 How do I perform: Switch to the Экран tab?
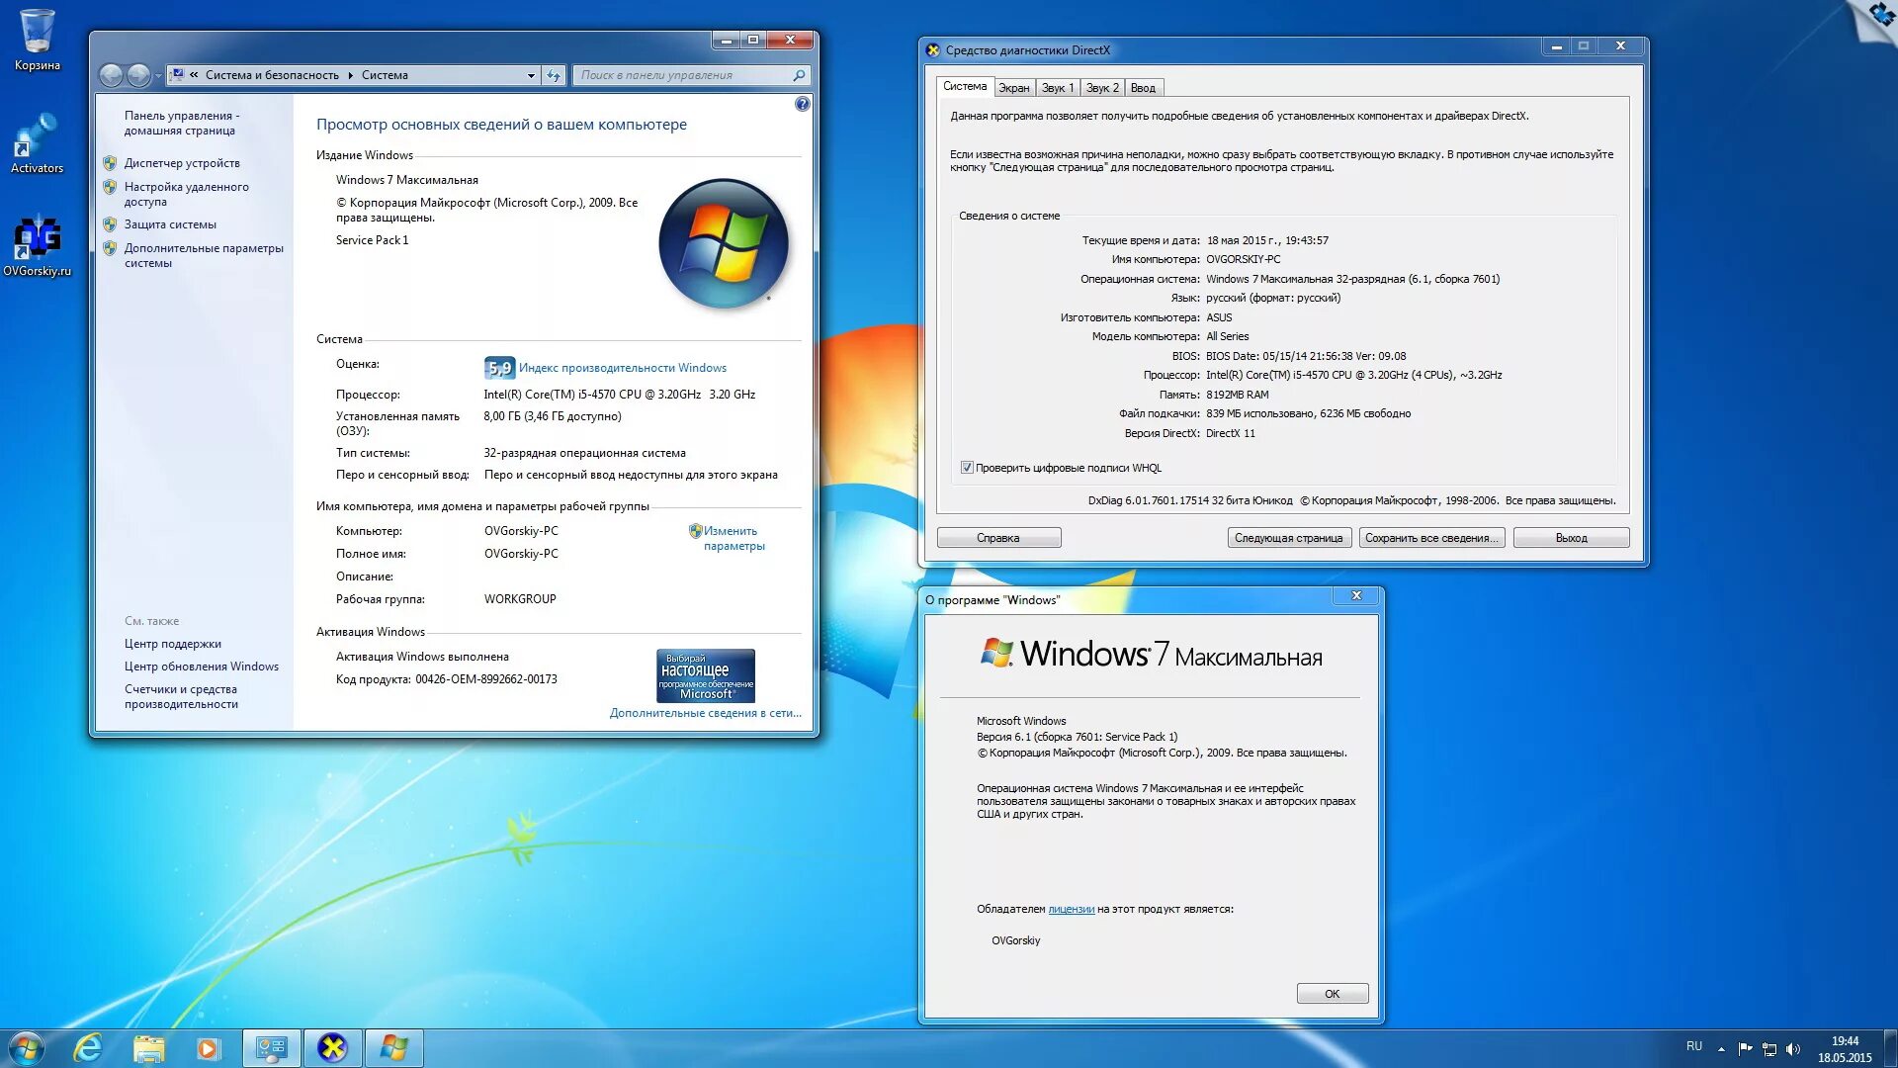coord(1013,88)
